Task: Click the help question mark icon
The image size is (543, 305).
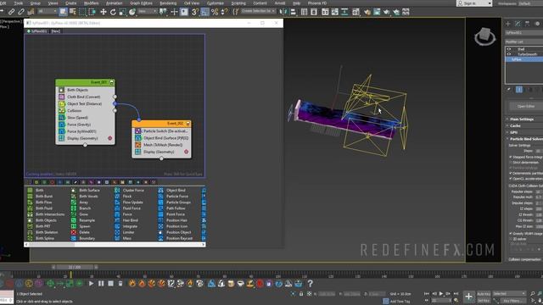Action: click(x=311, y=284)
